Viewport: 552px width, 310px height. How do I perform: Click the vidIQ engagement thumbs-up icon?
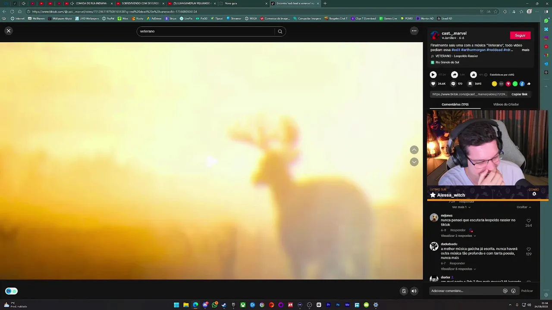pos(473,74)
